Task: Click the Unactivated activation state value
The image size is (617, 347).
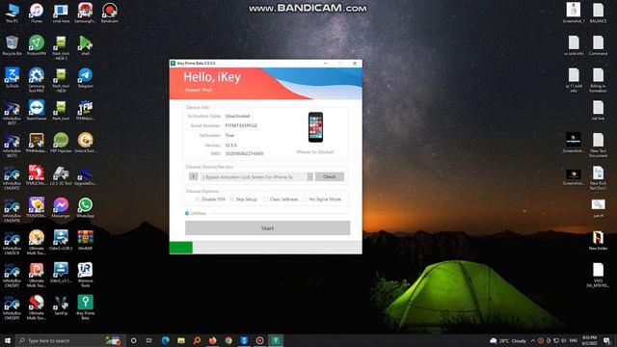Action: 237,116
